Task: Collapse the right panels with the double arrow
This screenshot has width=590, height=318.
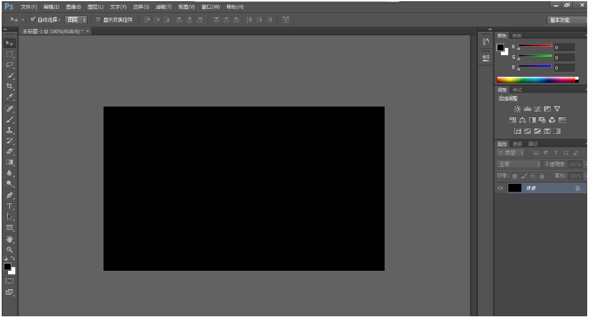Action: [x=490, y=30]
